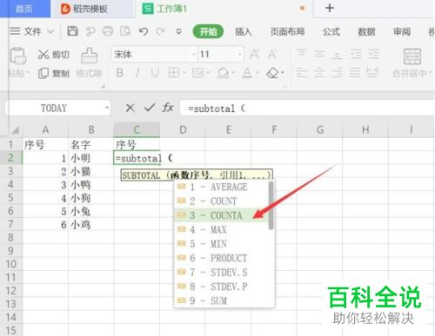
Task: Click the function list scrollbar
Action: (271, 206)
